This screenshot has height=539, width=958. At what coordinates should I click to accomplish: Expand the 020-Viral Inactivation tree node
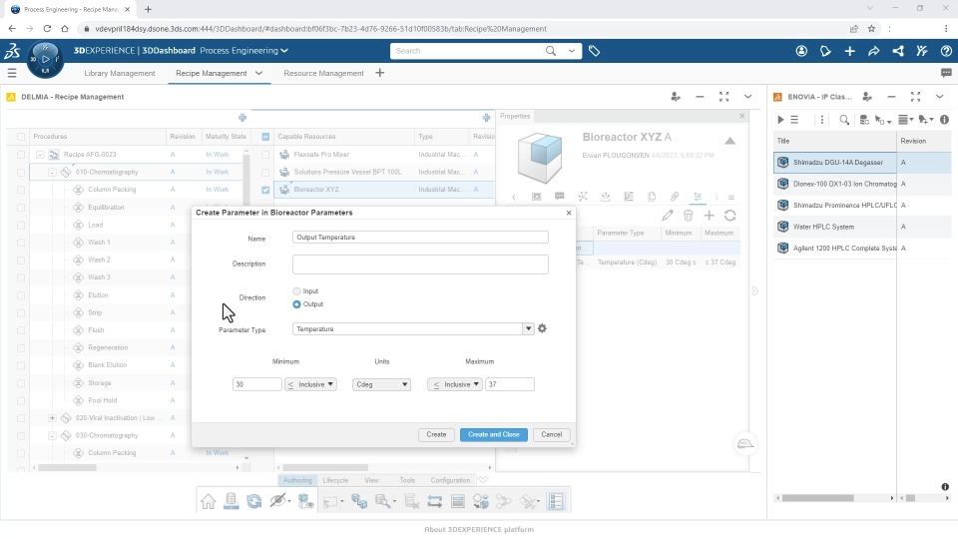[52, 418]
